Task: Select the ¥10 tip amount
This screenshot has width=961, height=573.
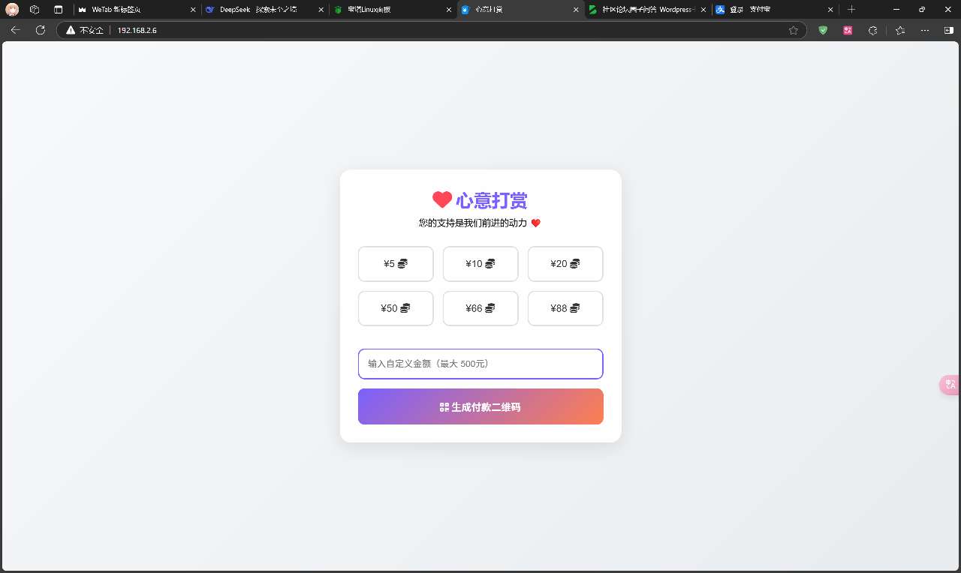Action: point(480,264)
